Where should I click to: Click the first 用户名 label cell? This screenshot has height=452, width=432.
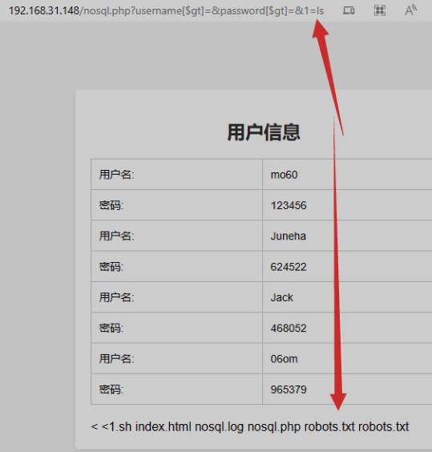coord(176,175)
